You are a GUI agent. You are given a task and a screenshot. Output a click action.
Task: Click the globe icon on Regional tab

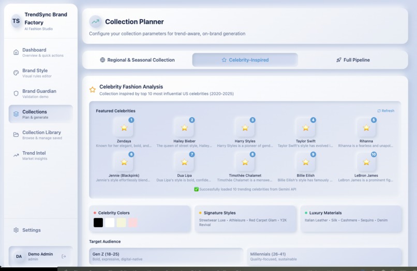point(102,60)
